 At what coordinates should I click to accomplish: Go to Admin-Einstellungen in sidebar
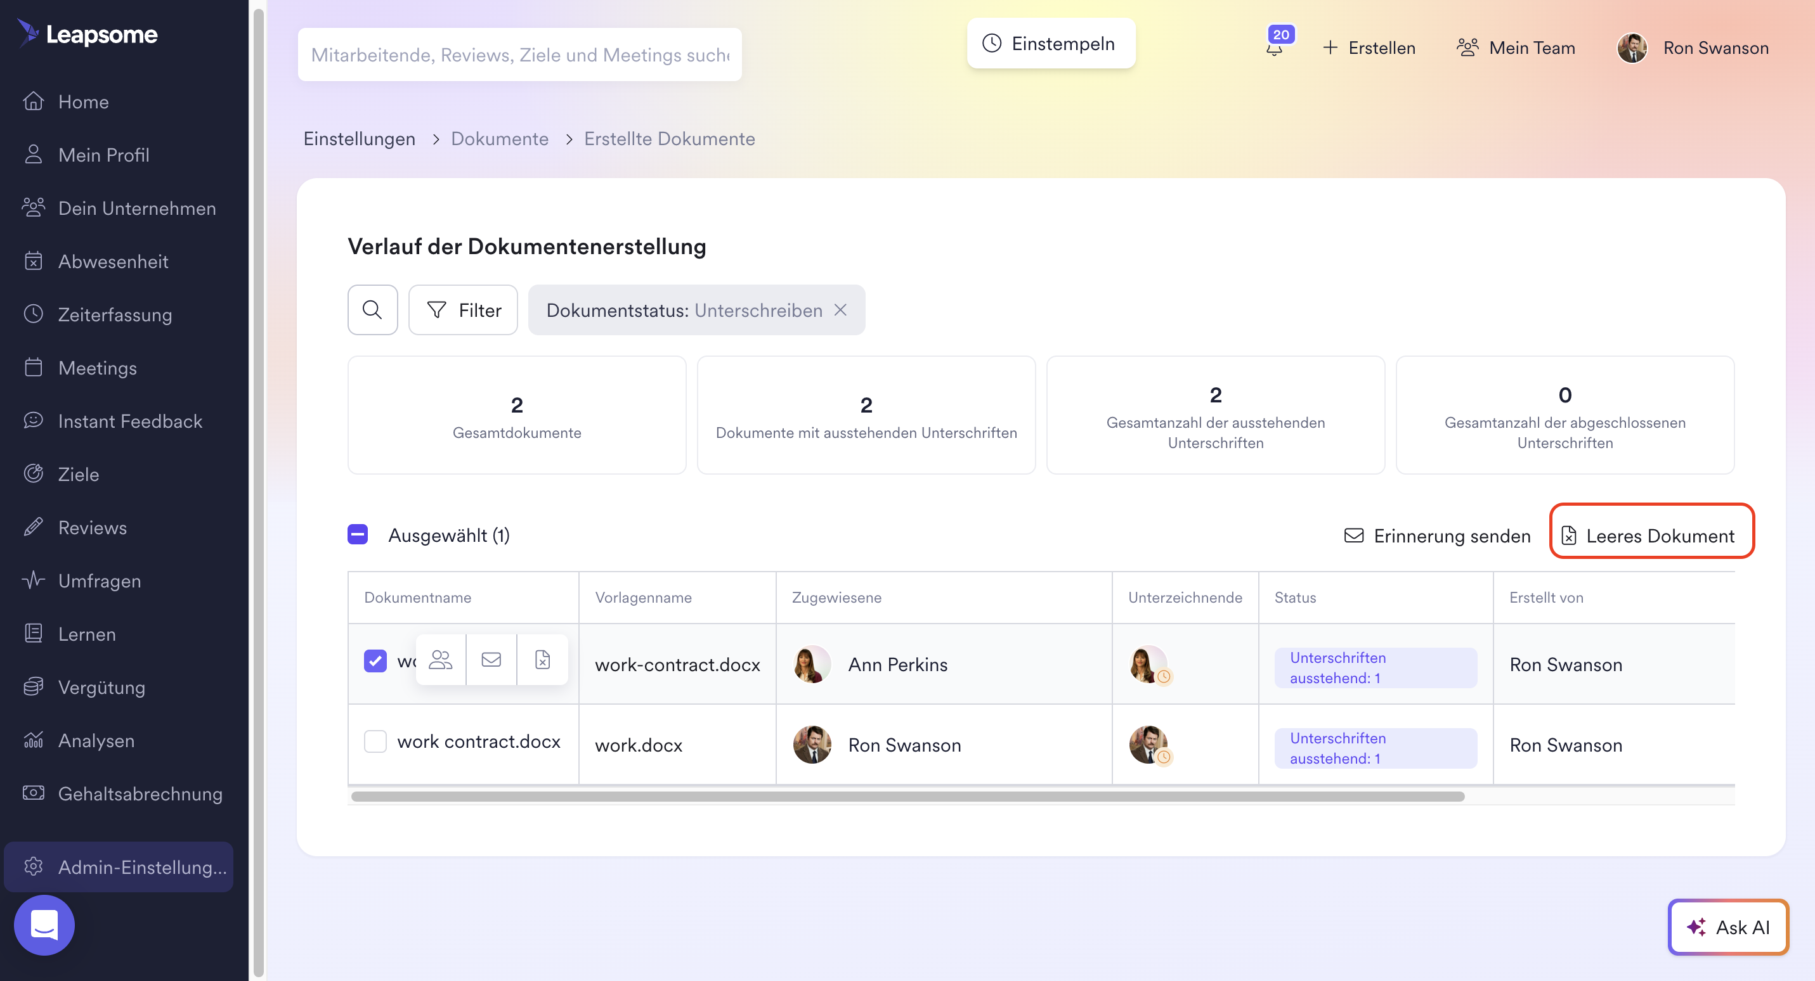(120, 867)
